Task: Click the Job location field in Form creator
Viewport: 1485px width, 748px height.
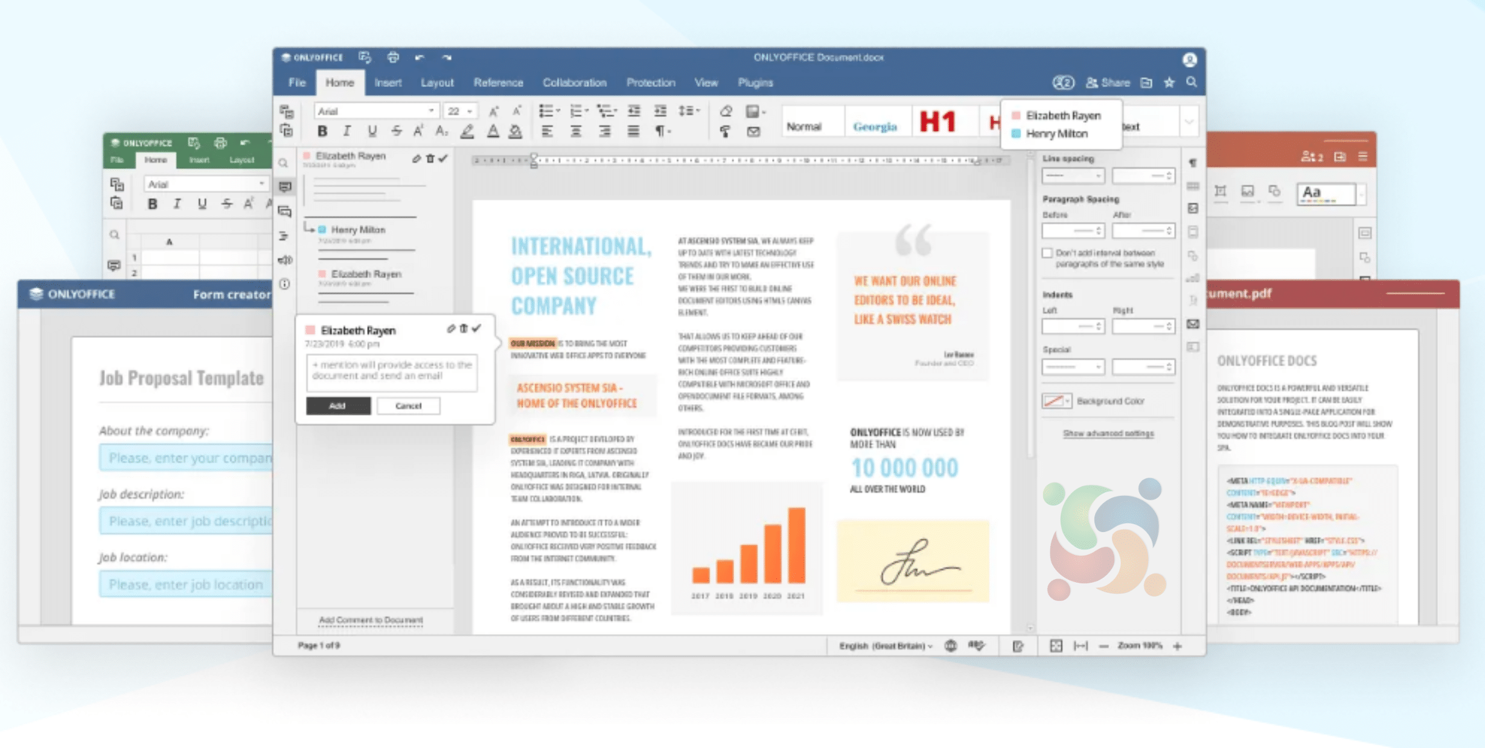Action: point(186,585)
